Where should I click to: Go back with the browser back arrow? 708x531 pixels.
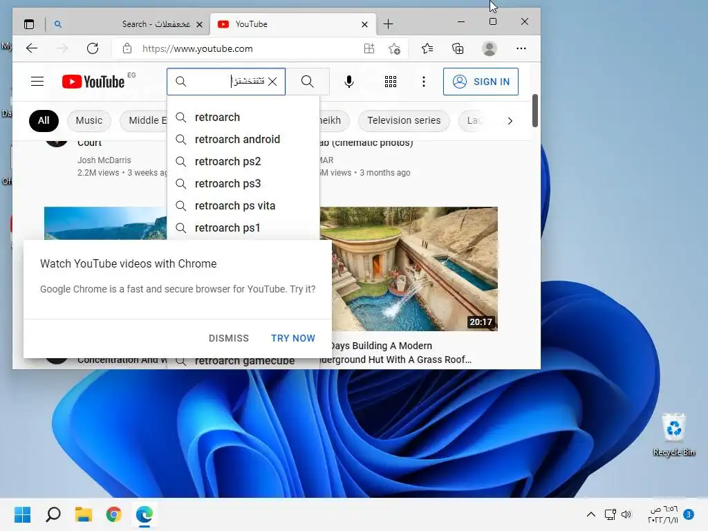(x=32, y=48)
